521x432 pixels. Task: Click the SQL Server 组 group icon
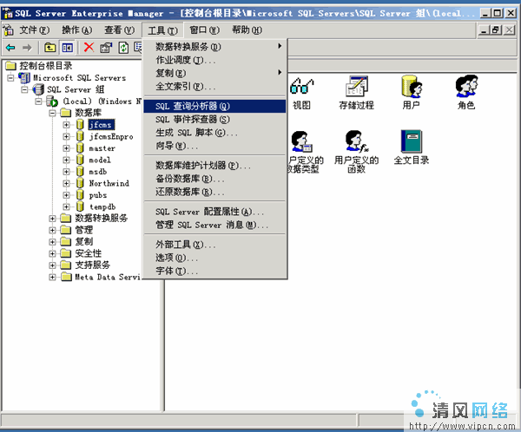point(38,89)
